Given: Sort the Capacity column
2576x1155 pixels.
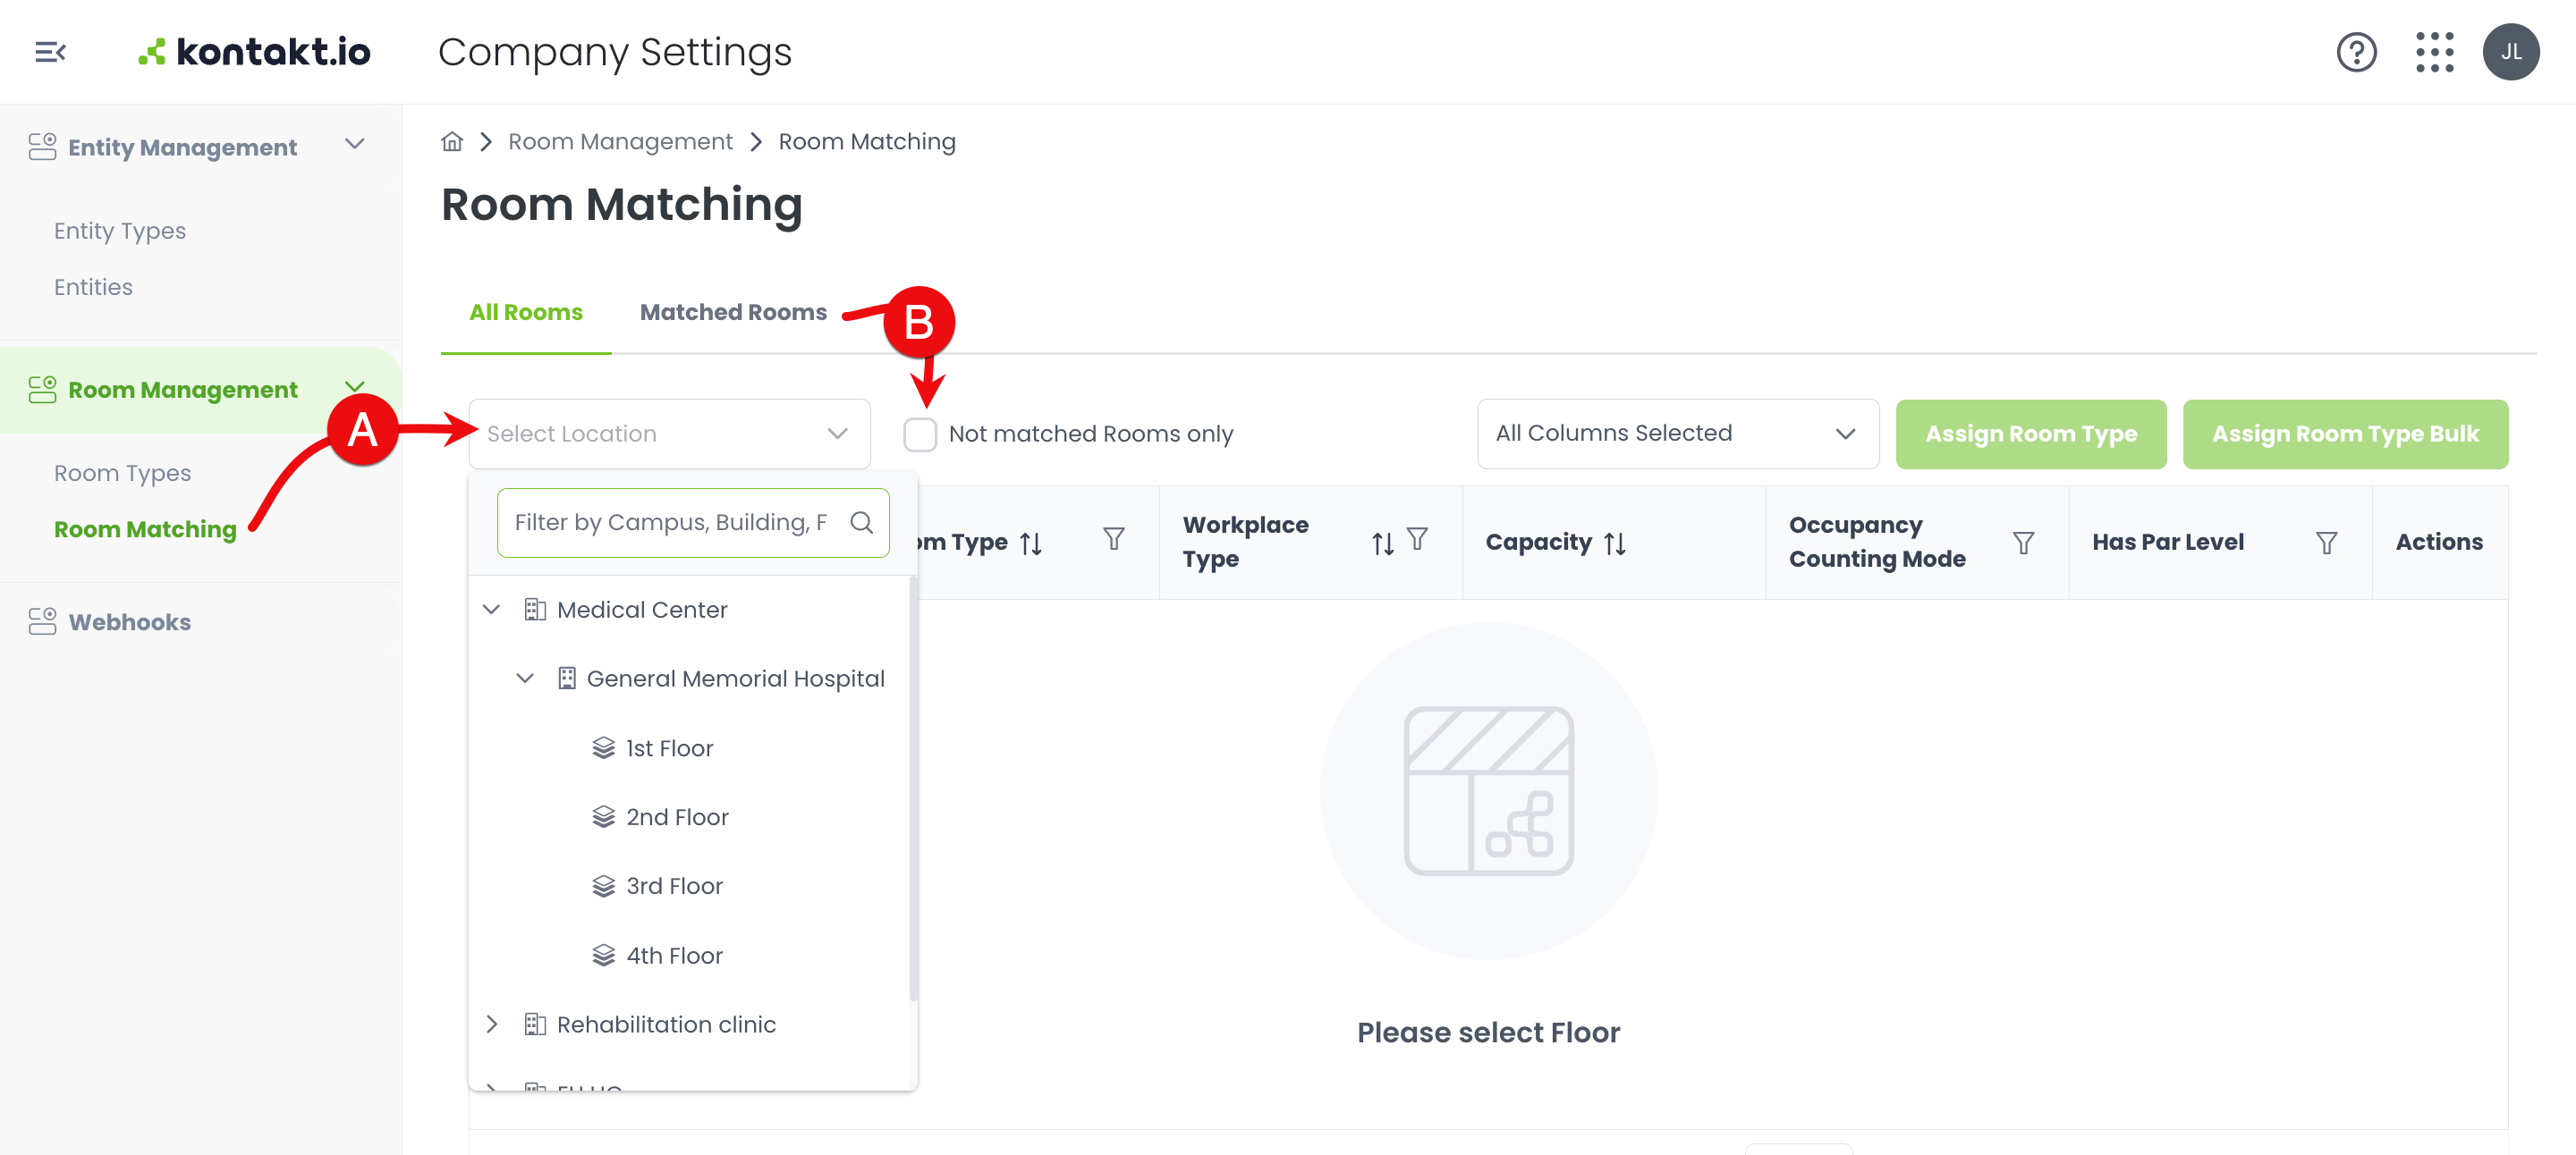Looking at the screenshot, I should pyautogui.click(x=1614, y=543).
